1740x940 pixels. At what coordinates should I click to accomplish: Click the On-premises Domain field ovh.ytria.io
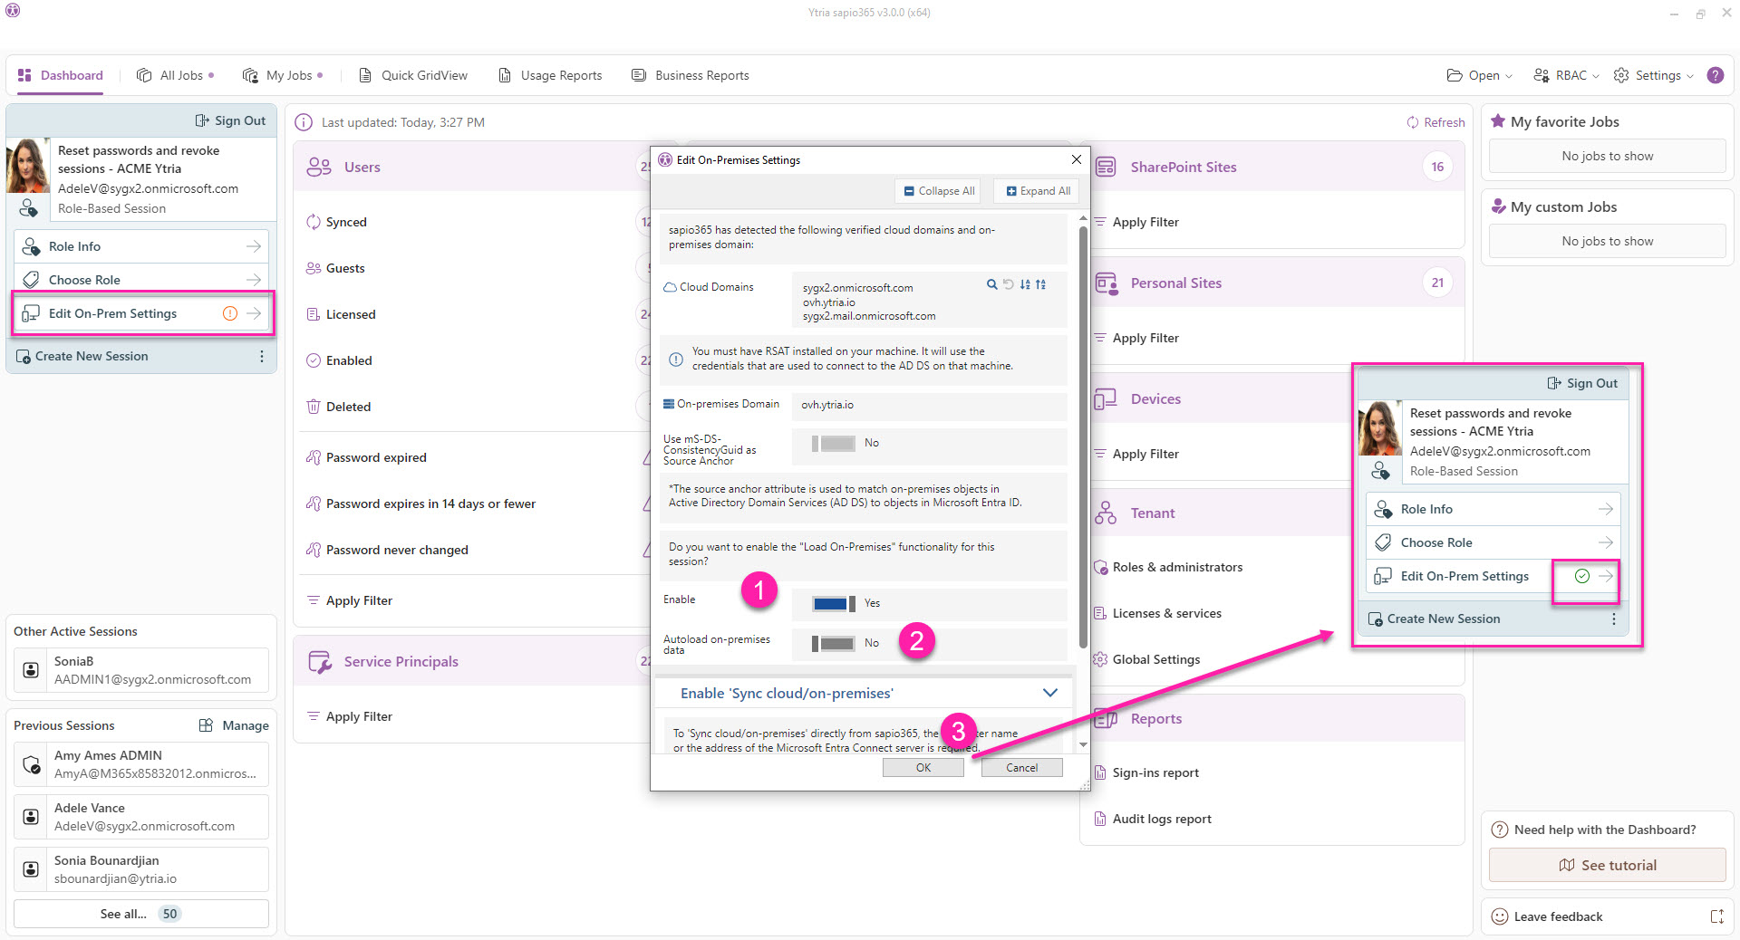coord(929,405)
